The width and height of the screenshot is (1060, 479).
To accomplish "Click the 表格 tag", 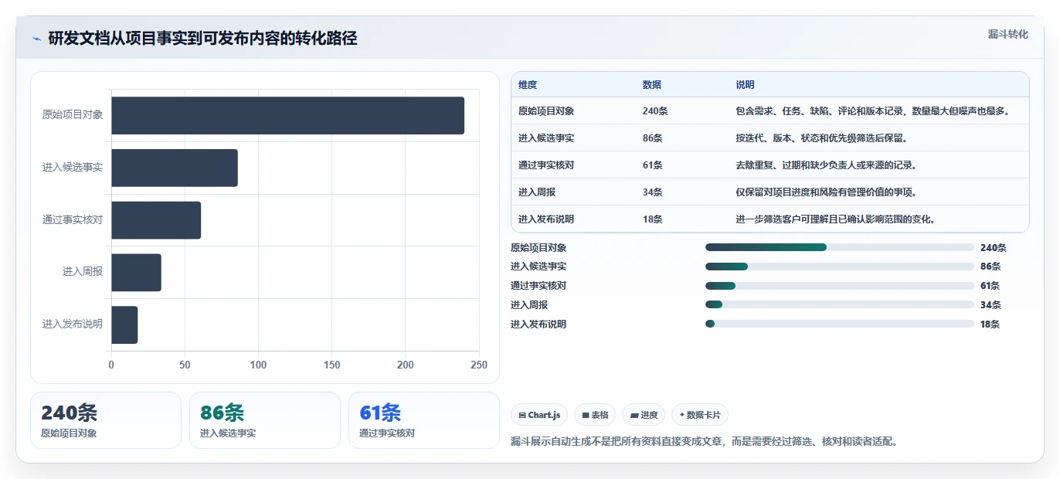I will pyautogui.click(x=596, y=415).
